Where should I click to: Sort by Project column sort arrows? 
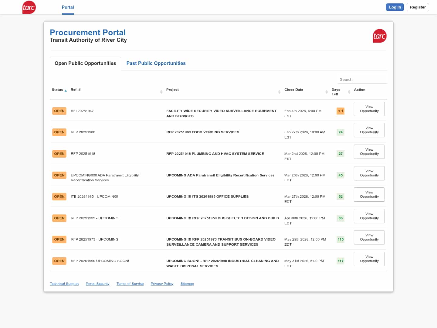pyautogui.click(x=279, y=92)
